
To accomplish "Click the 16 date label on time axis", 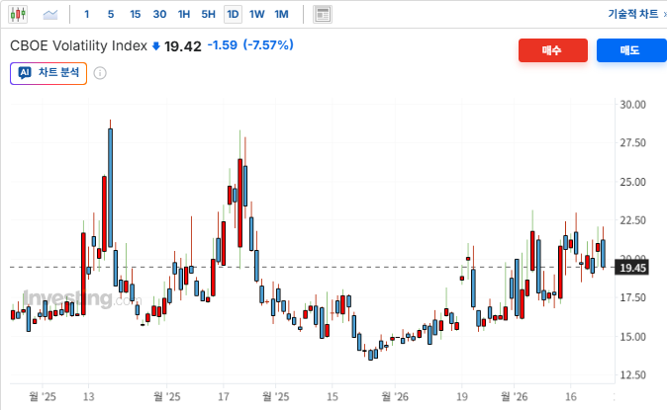I will coord(571,397).
